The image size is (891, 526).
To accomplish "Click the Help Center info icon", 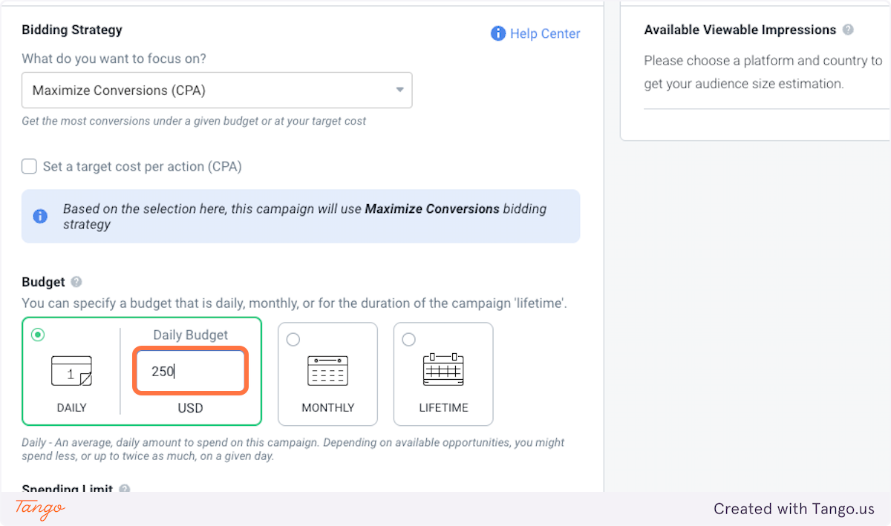I will tap(497, 33).
